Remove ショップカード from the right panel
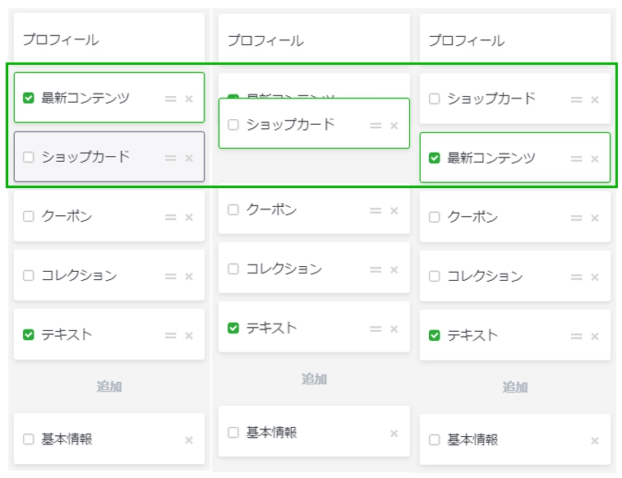The width and height of the screenshot is (622, 478). pos(595,99)
